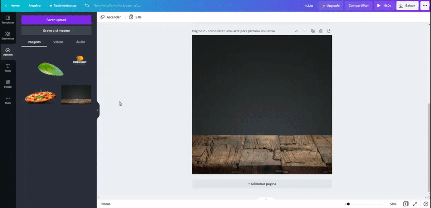
Task: Open the help question mark icon
Action: click(425, 204)
